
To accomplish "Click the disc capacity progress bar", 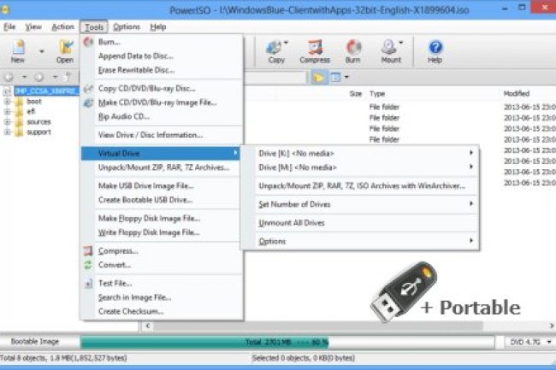I will coord(287,342).
